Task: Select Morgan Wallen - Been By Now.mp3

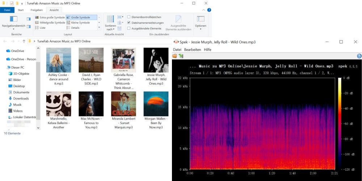Action: coord(156,110)
